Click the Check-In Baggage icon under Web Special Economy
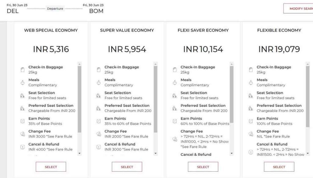This screenshot has width=313, height=178. point(23,69)
